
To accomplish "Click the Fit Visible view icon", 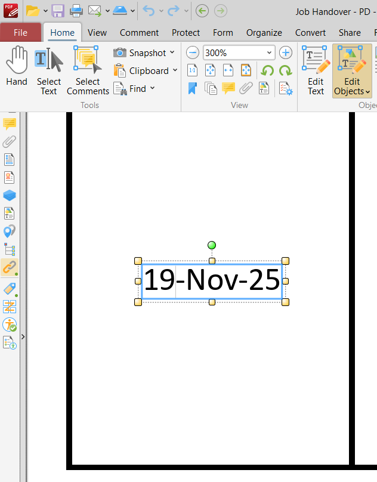I will point(246,70).
